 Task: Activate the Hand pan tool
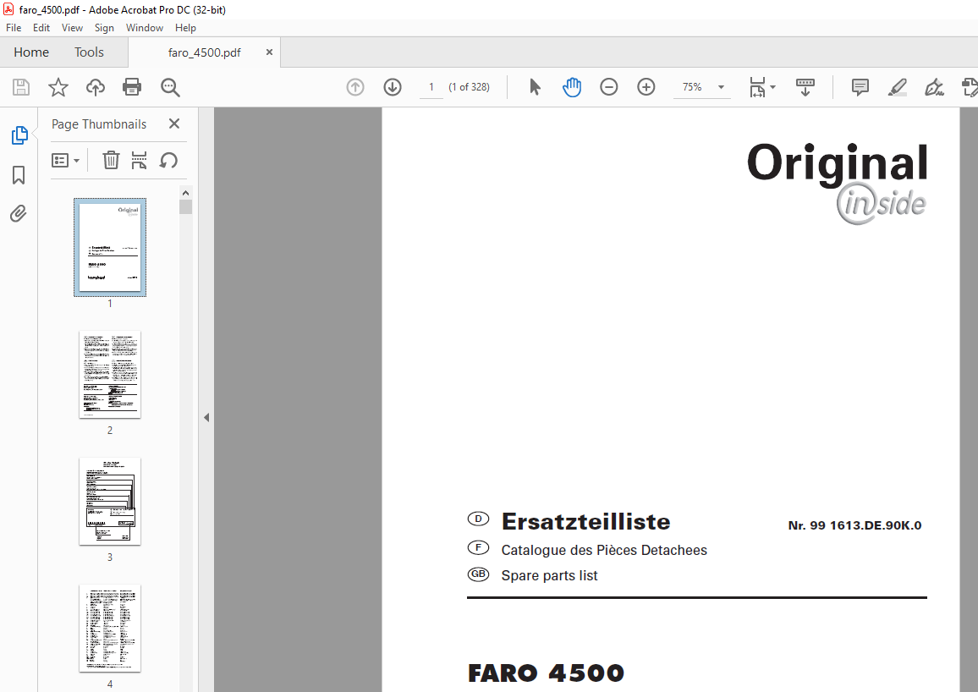571,87
